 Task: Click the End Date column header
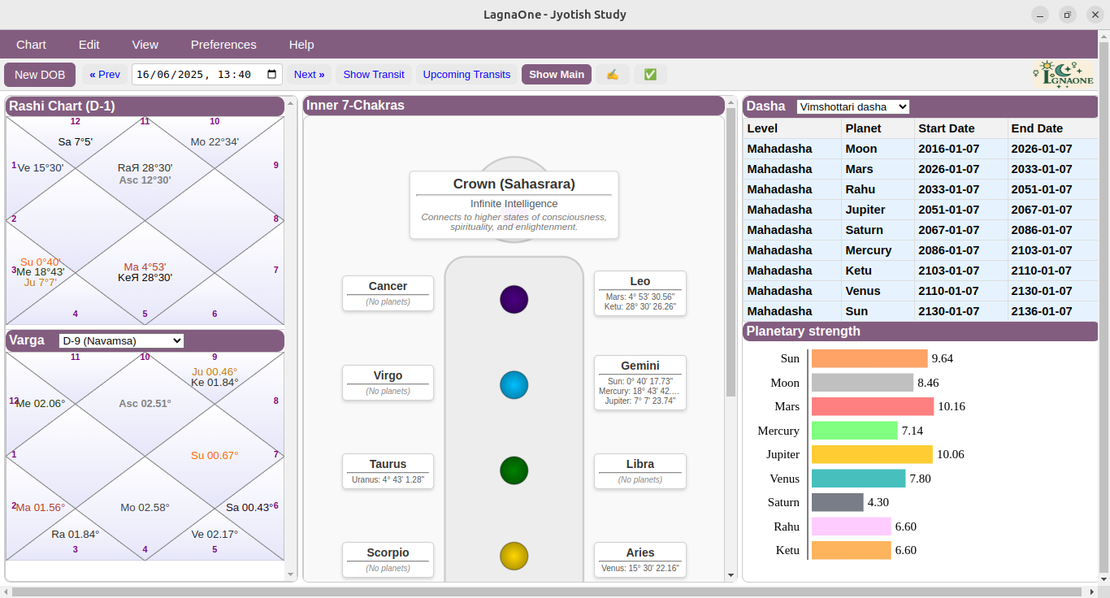click(x=1052, y=128)
